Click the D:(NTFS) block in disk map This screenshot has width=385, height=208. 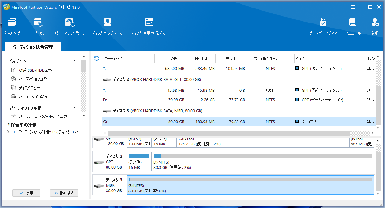263,161
